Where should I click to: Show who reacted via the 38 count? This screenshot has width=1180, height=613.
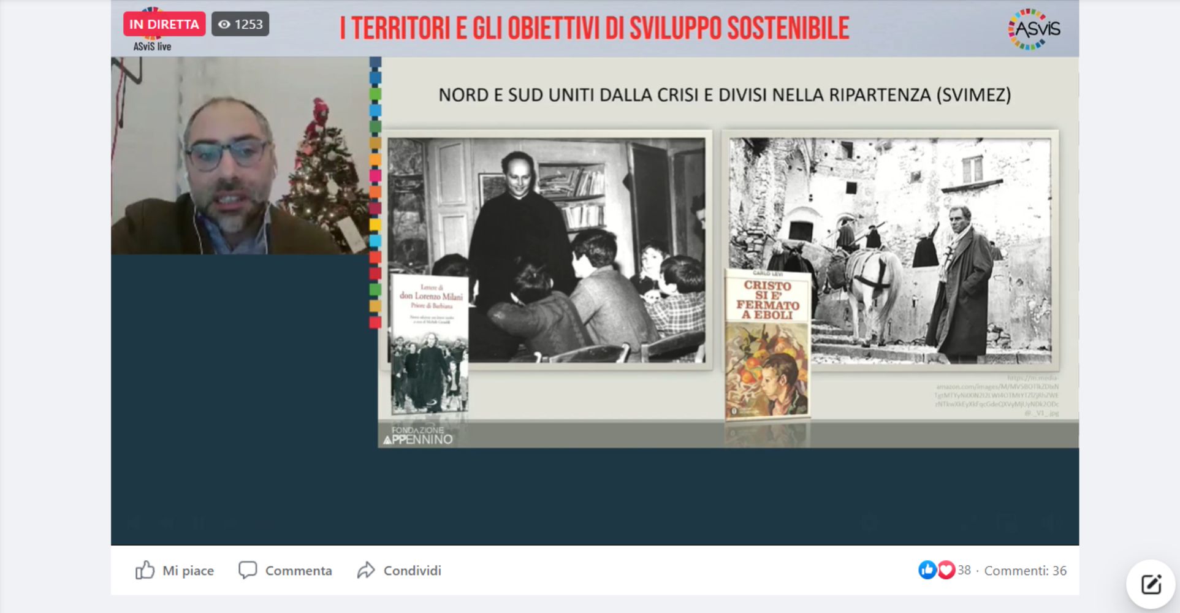coord(964,571)
